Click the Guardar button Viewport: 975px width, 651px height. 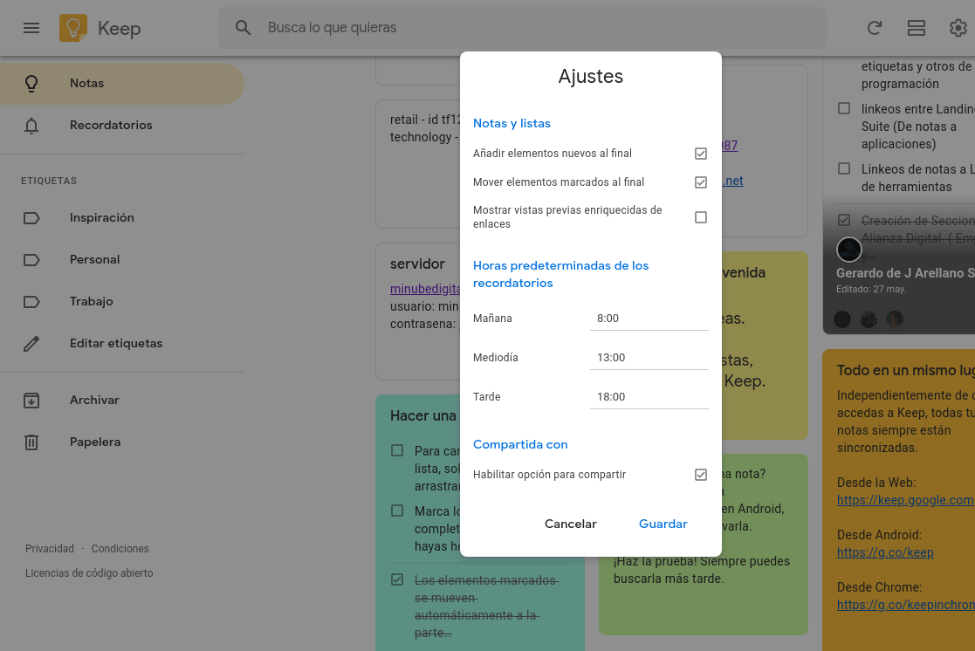click(663, 524)
